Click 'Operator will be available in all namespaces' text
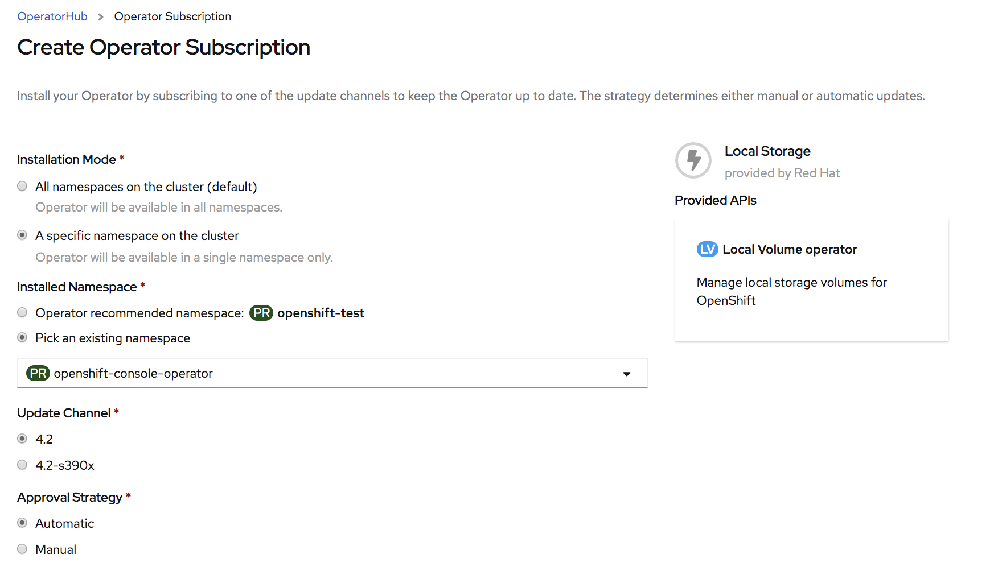The image size is (994, 579). 159,208
